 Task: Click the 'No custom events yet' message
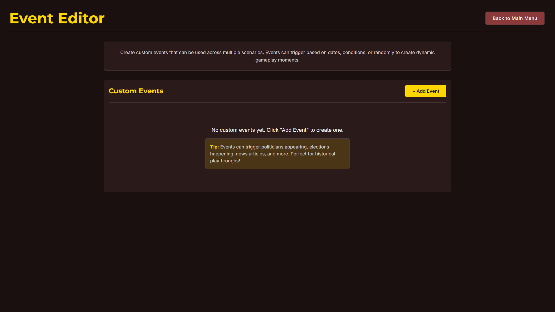(277, 130)
